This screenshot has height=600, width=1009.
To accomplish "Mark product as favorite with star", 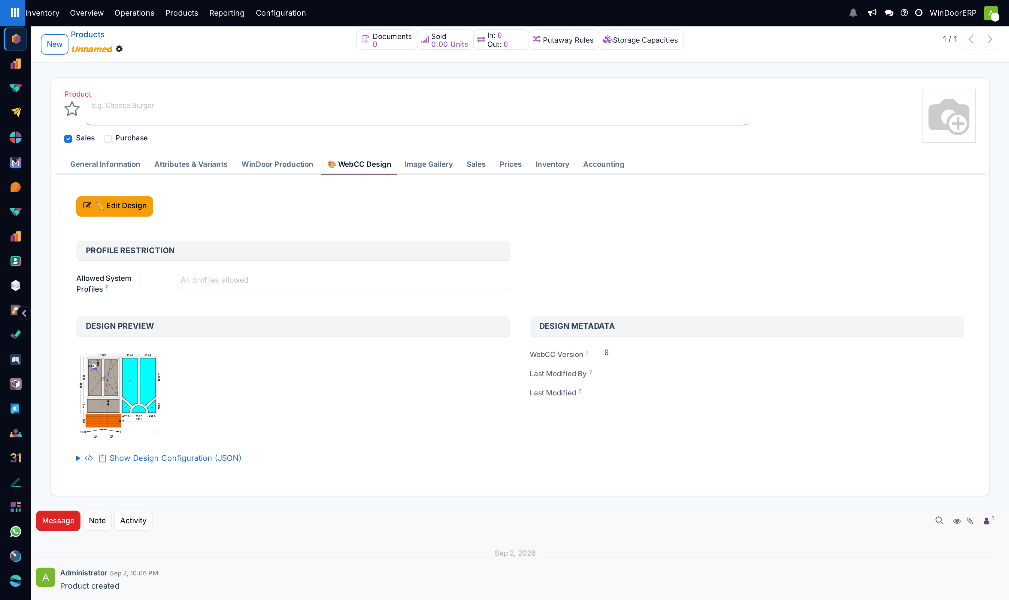I will point(72,109).
